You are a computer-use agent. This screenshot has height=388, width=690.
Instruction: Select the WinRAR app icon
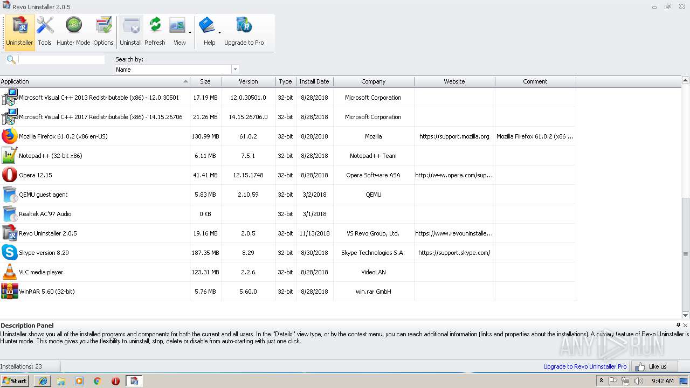[9, 292]
